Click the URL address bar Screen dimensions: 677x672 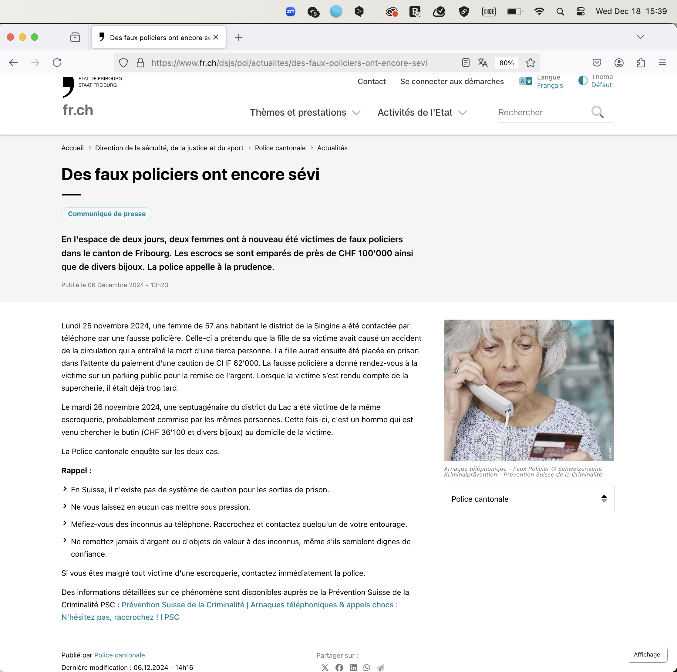[289, 63]
